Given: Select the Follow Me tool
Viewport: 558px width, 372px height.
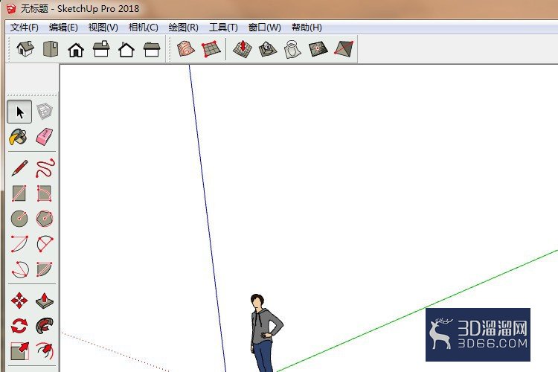Looking at the screenshot, I should tap(45, 326).
